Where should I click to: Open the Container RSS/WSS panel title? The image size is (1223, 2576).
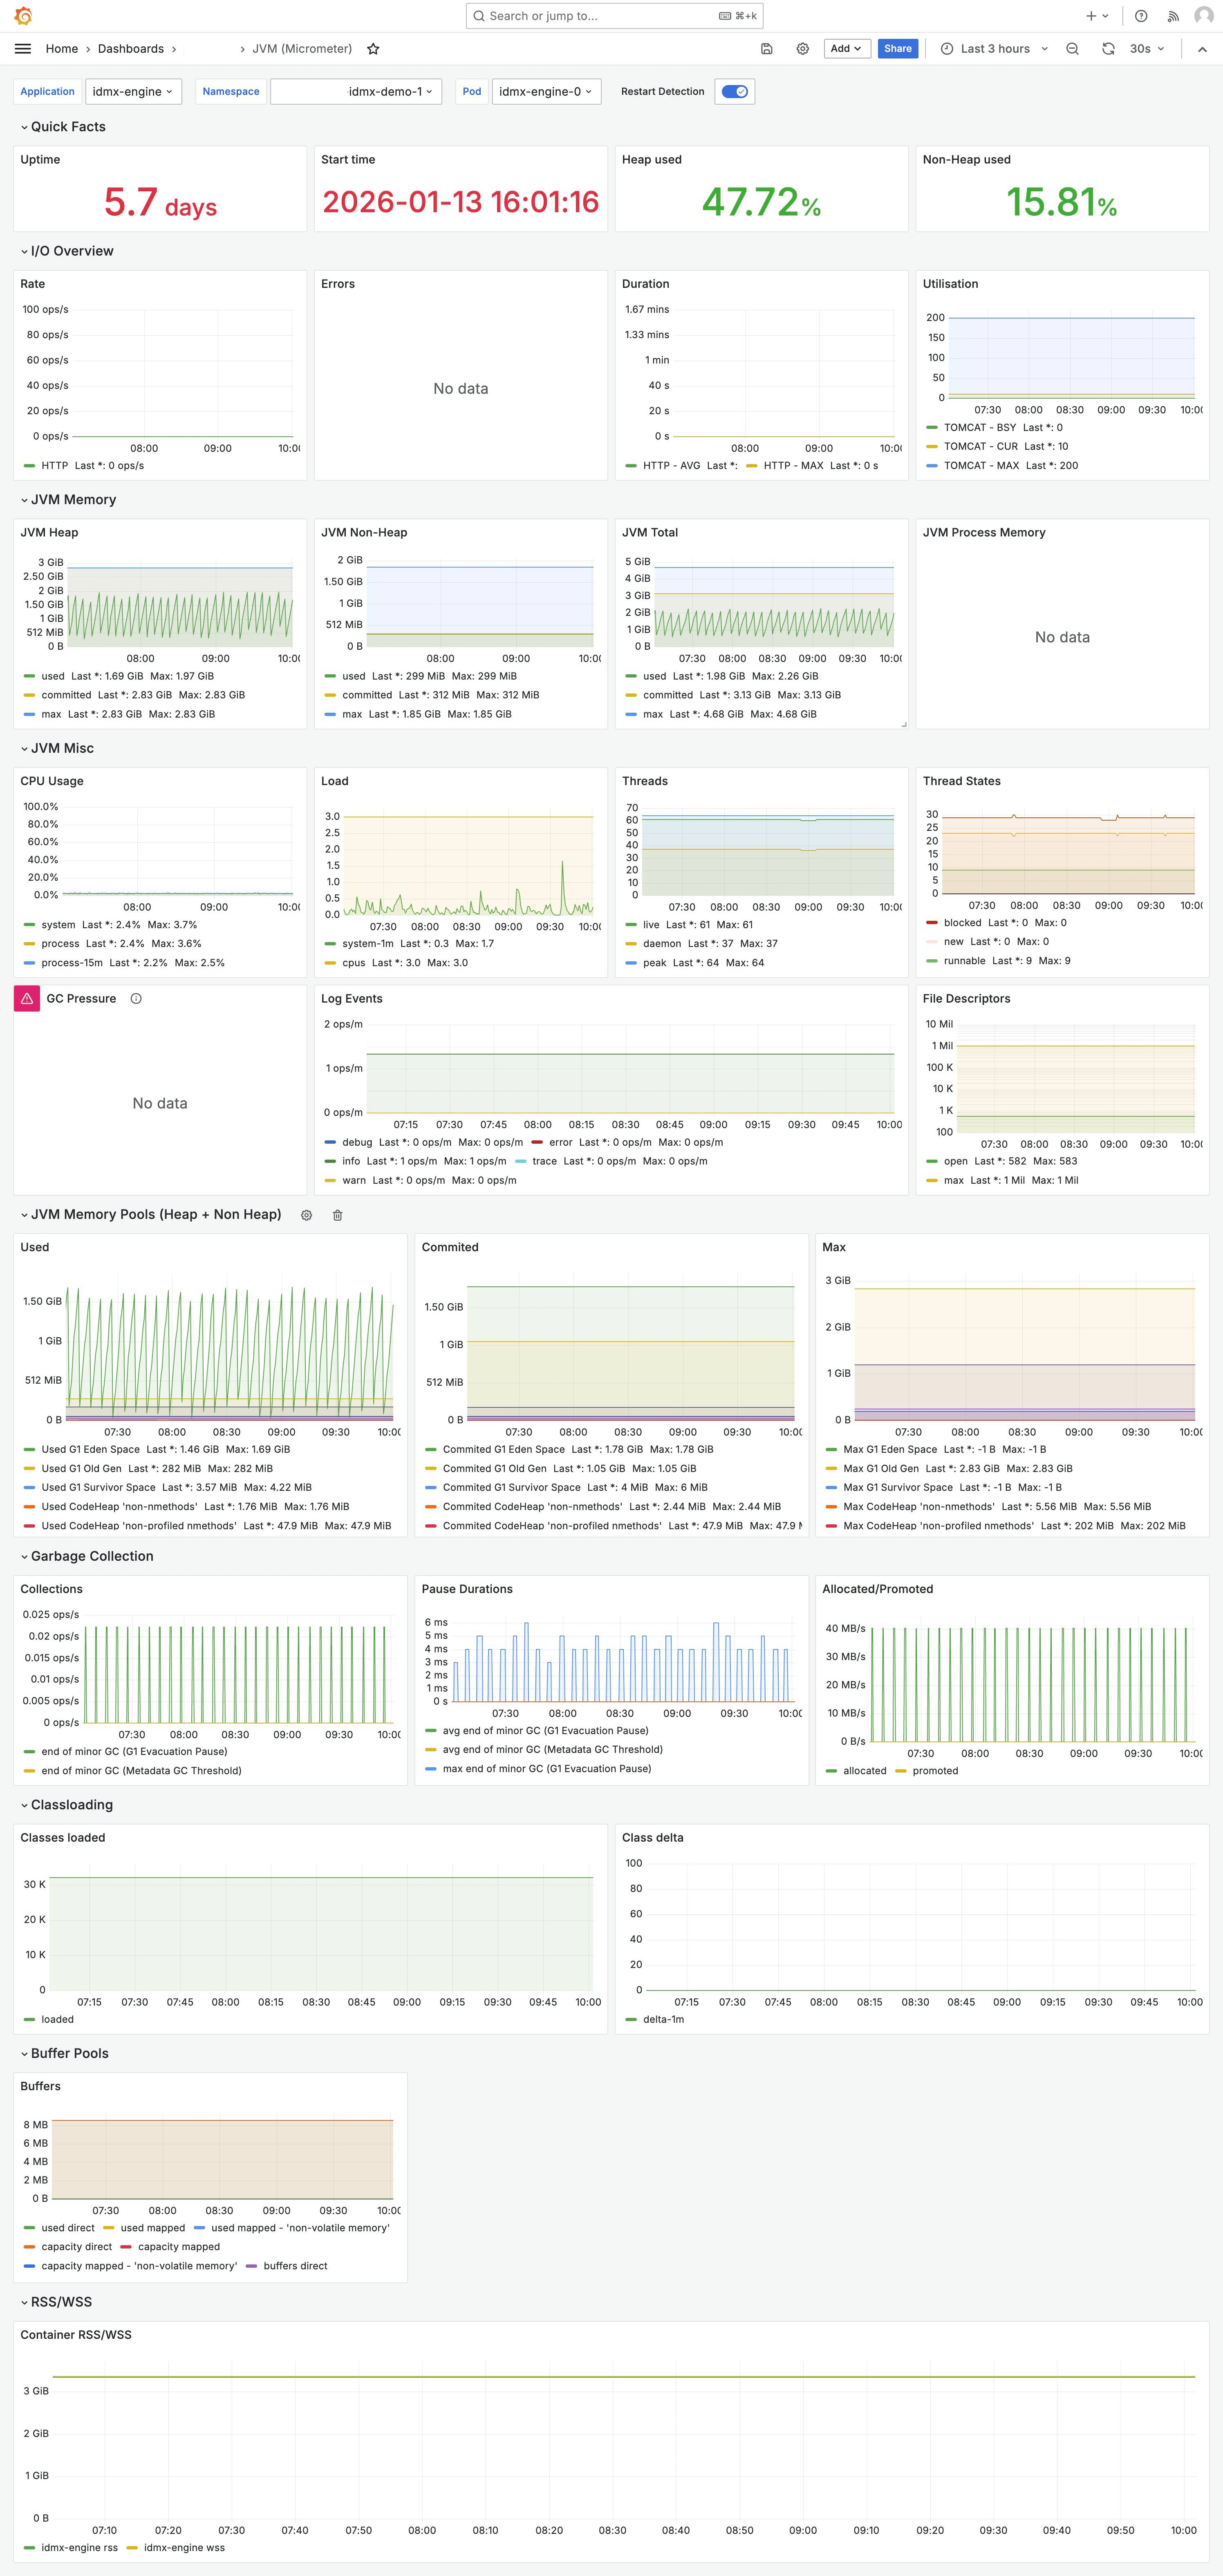[76, 2335]
